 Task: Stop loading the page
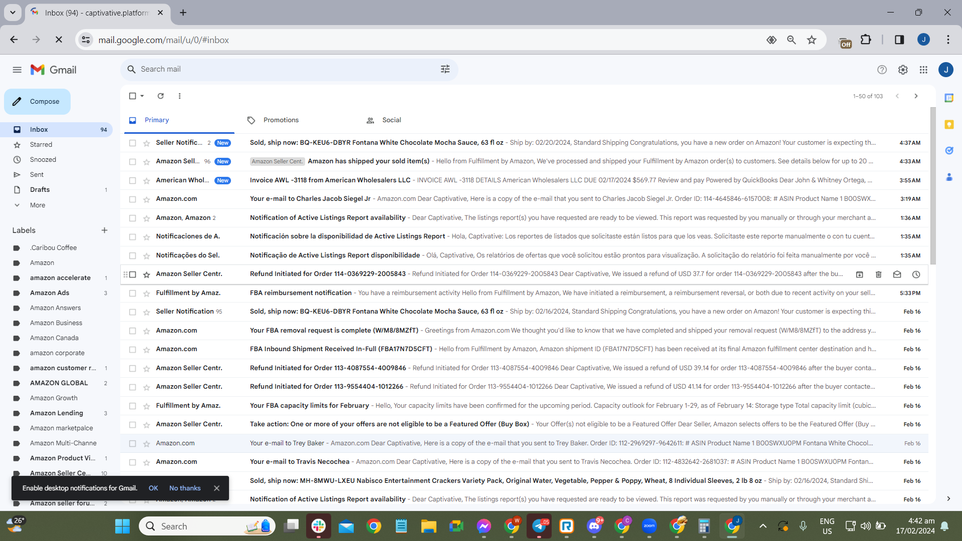59,40
